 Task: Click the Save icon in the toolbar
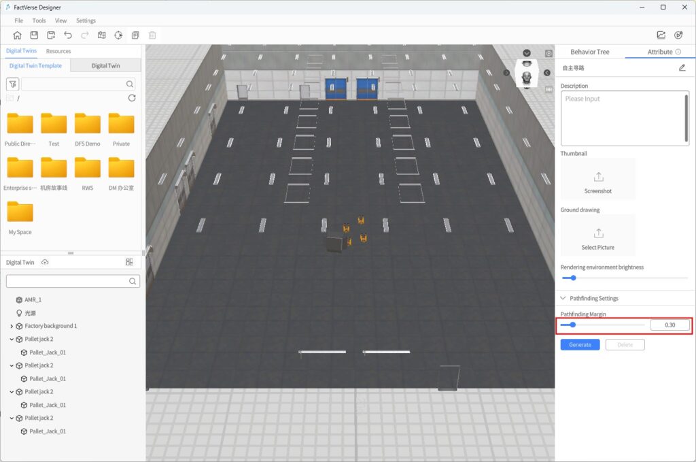(x=34, y=35)
